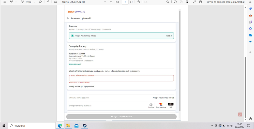Click the allegro LOKALNIE logo
Viewport: 254px width, 129px height.
coord(76,12)
